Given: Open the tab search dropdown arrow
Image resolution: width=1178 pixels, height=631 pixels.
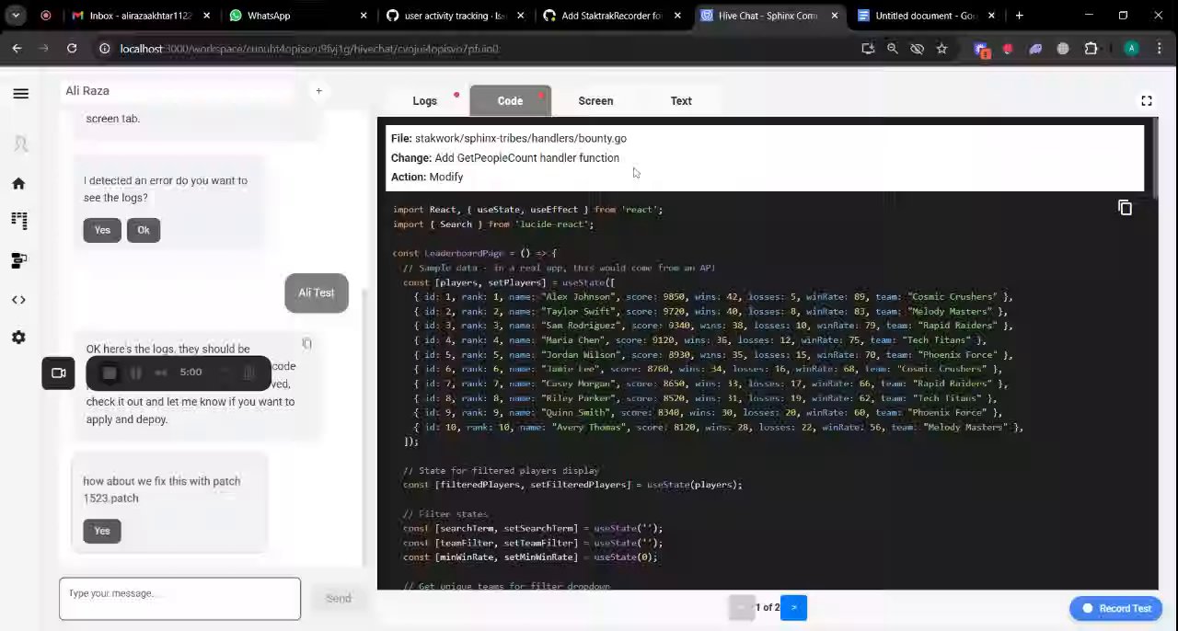Looking at the screenshot, I should click(16, 16).
